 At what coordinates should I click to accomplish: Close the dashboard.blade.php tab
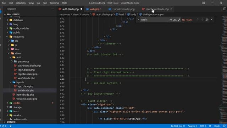tap(171, 9)
